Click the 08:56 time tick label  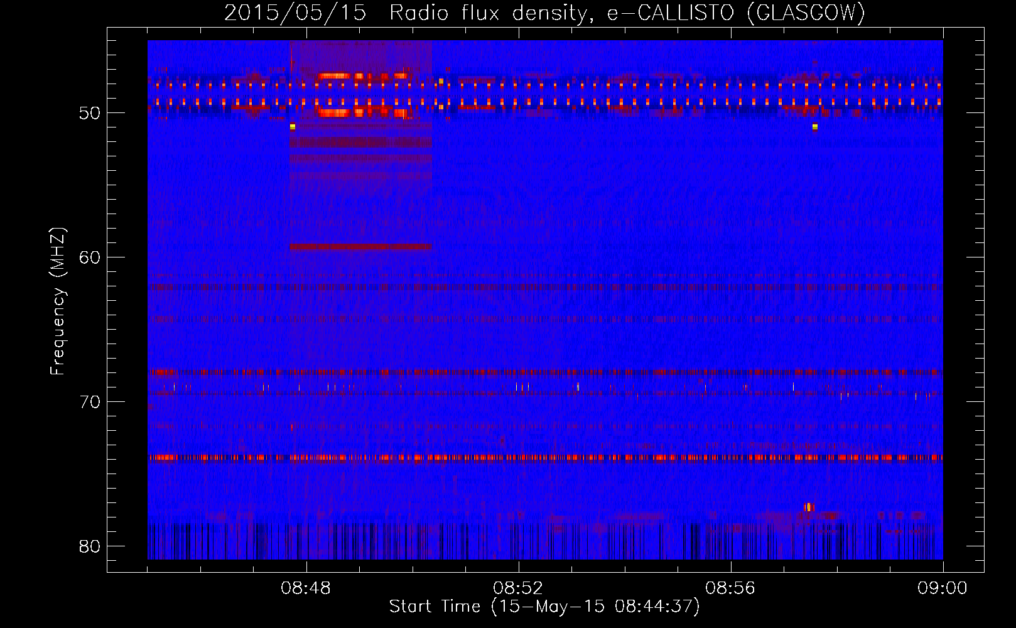point(730,588)
